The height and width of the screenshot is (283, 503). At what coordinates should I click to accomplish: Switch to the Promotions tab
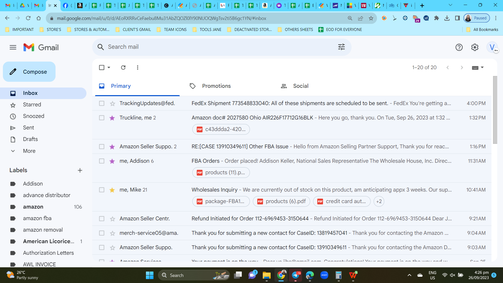(x=216, y=86)
